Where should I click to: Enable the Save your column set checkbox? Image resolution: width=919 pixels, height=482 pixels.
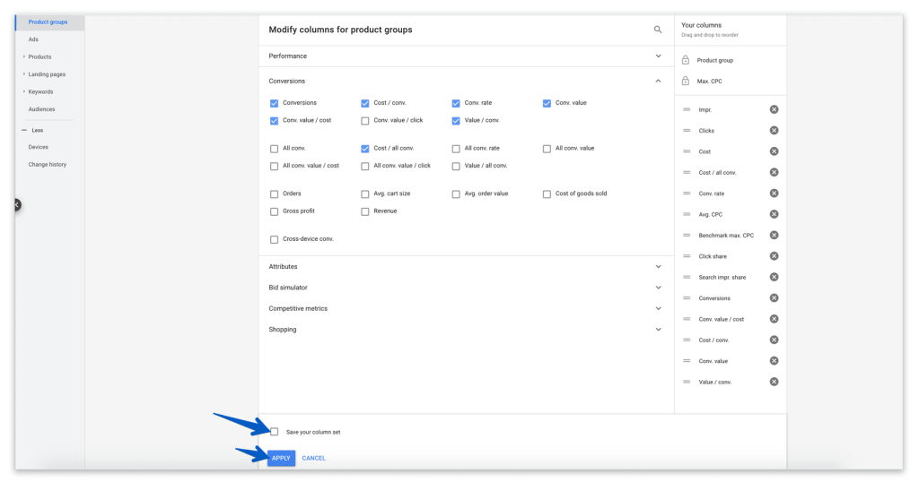tap(275, 432)
